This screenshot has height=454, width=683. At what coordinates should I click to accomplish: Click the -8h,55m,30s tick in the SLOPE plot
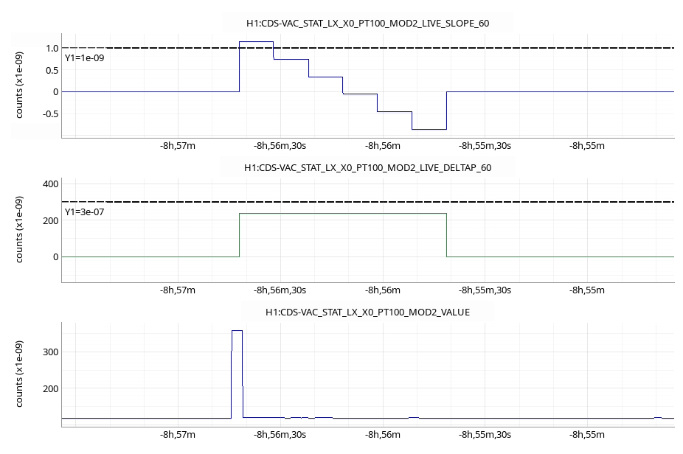pos(485,146)
